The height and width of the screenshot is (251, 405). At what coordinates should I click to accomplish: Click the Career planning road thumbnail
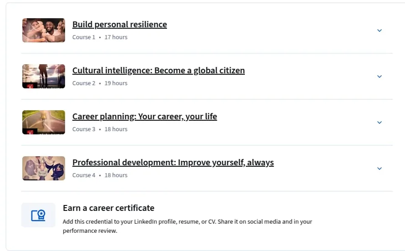click(x=44, y=122)
